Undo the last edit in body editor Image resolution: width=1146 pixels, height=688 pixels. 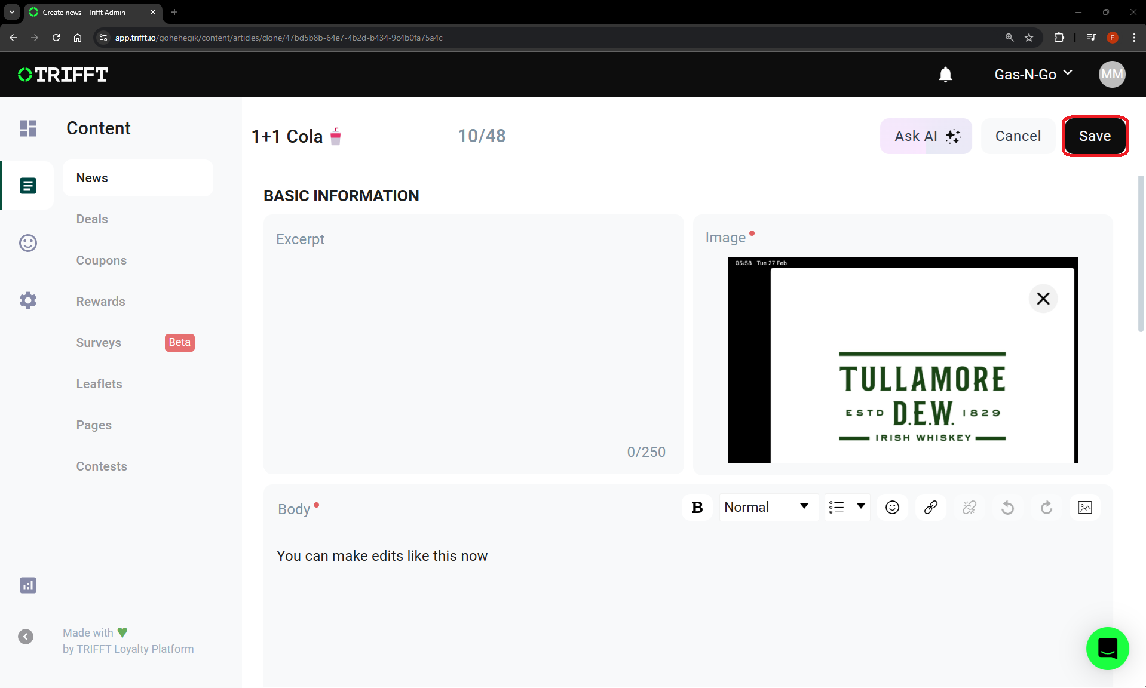(1008, 508)
